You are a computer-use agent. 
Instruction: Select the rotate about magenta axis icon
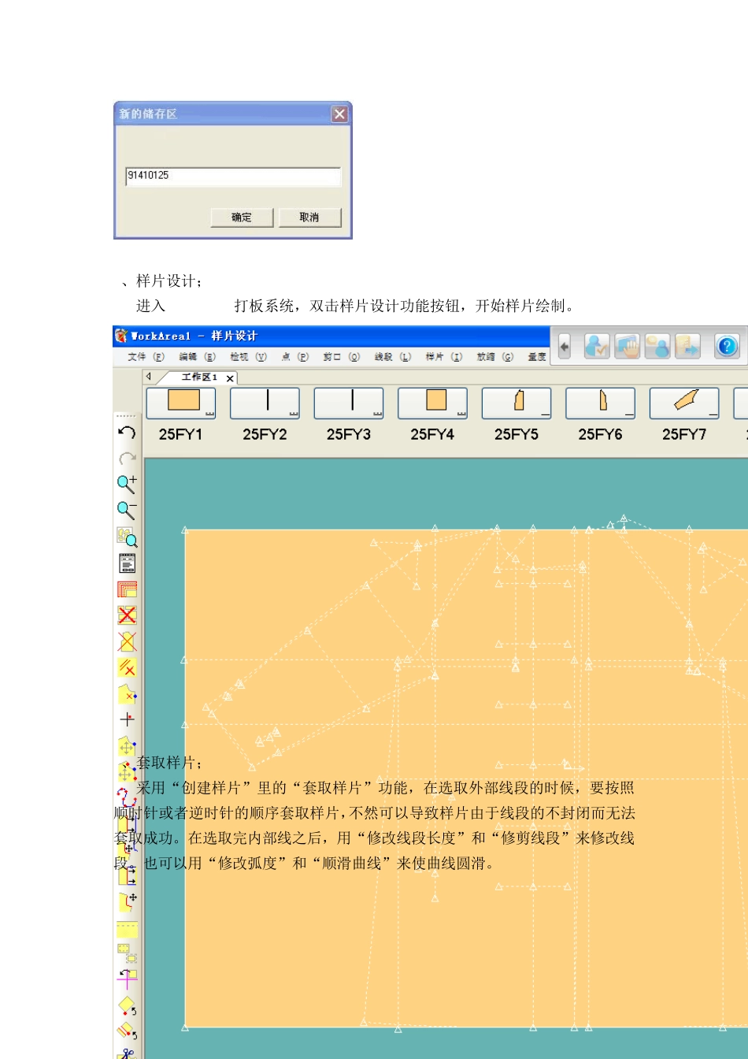point(127,979)
